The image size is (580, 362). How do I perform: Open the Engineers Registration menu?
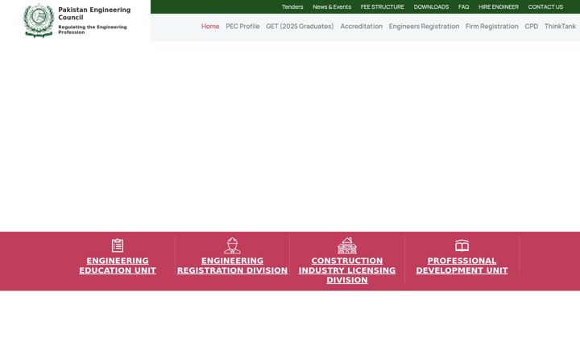coord(424,27)
